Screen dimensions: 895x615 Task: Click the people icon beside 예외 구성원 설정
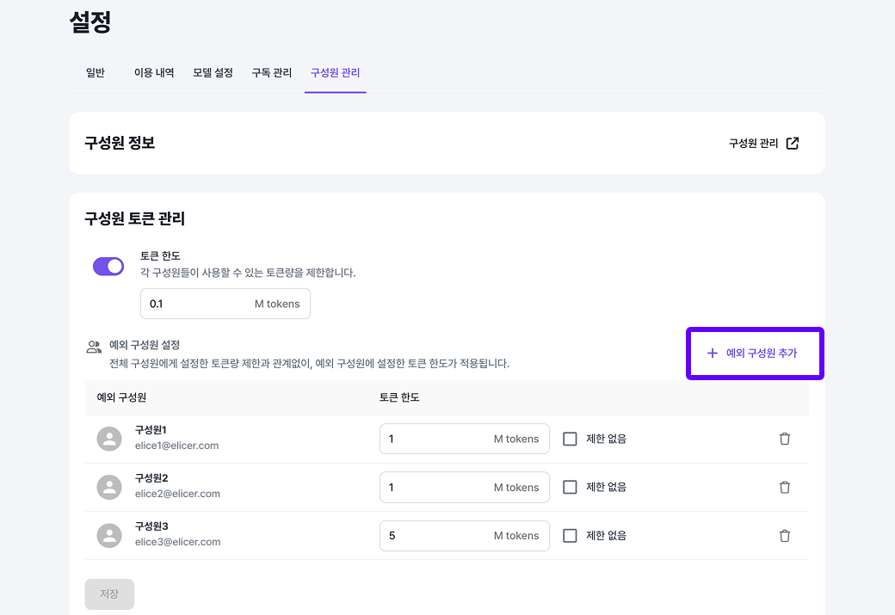(x=95, y=345)
